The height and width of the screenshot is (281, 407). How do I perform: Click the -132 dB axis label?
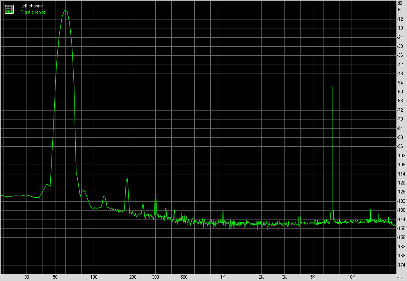(x=401, y=201)
